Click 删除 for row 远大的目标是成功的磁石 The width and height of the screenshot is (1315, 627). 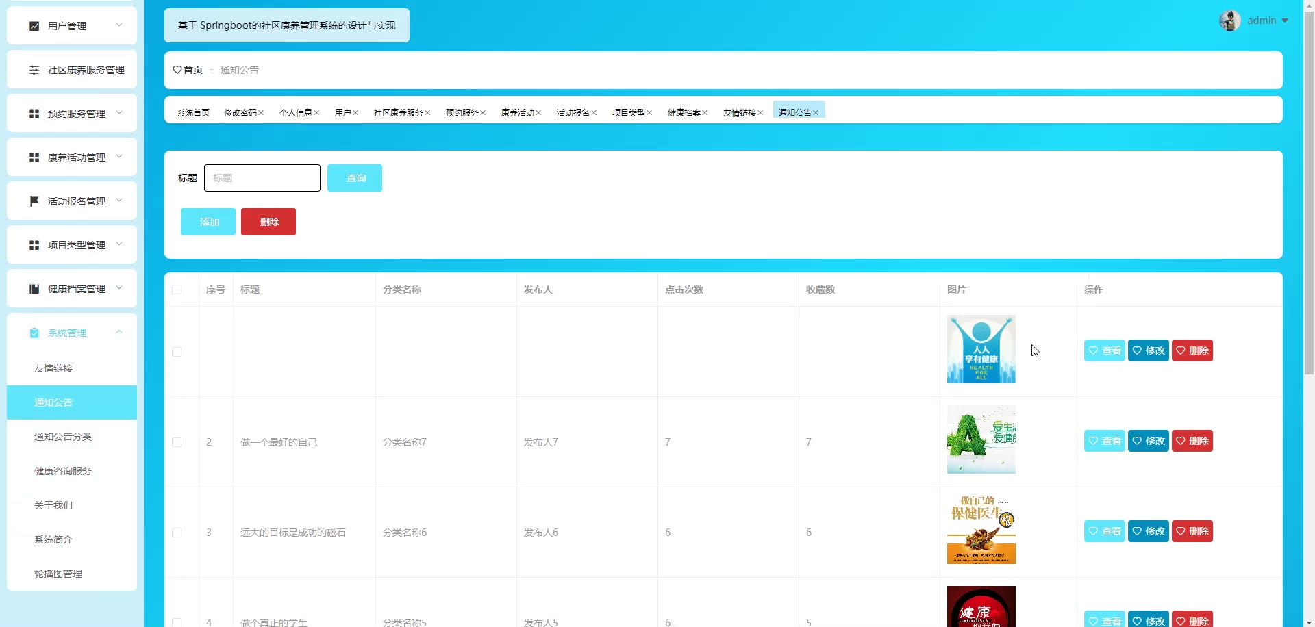[x=1192, y=531]
